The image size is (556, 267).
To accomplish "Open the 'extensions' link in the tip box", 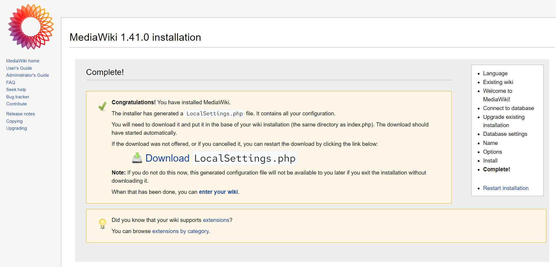I will (x=216, y=220).
